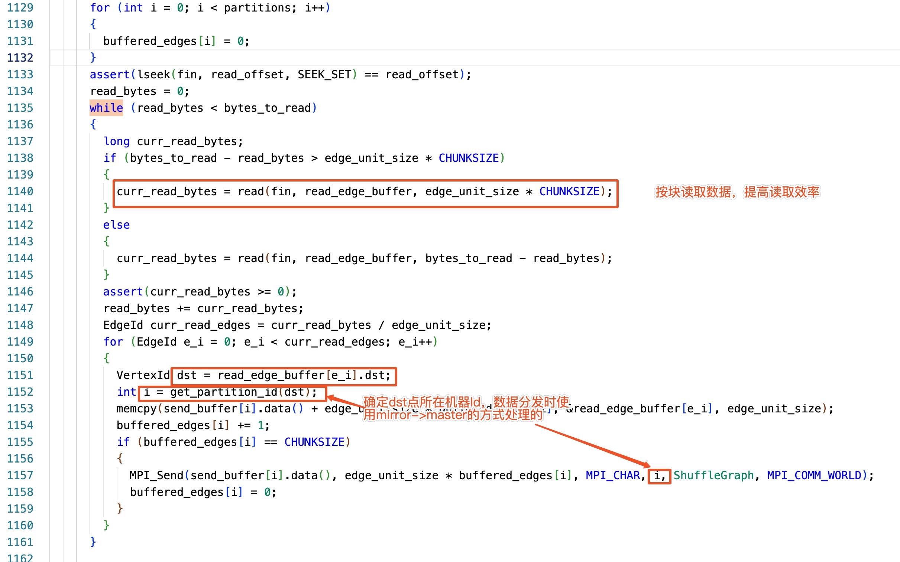Click 'long' keyword on line 1137
Screen dimensions: 900x562
point(116,141)
